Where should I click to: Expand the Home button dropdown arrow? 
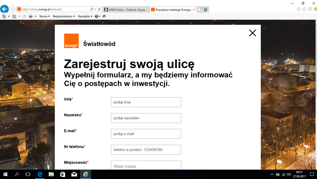tap(9, 16)
